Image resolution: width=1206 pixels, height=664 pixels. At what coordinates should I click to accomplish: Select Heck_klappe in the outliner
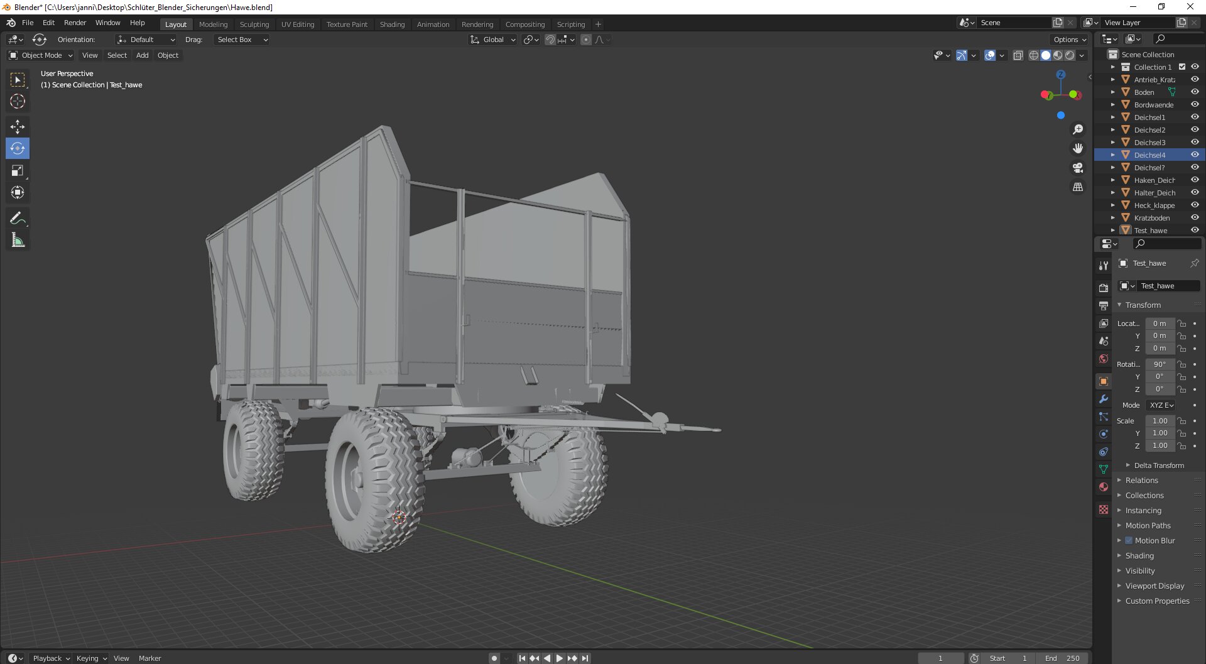(x=1154, y=205)
